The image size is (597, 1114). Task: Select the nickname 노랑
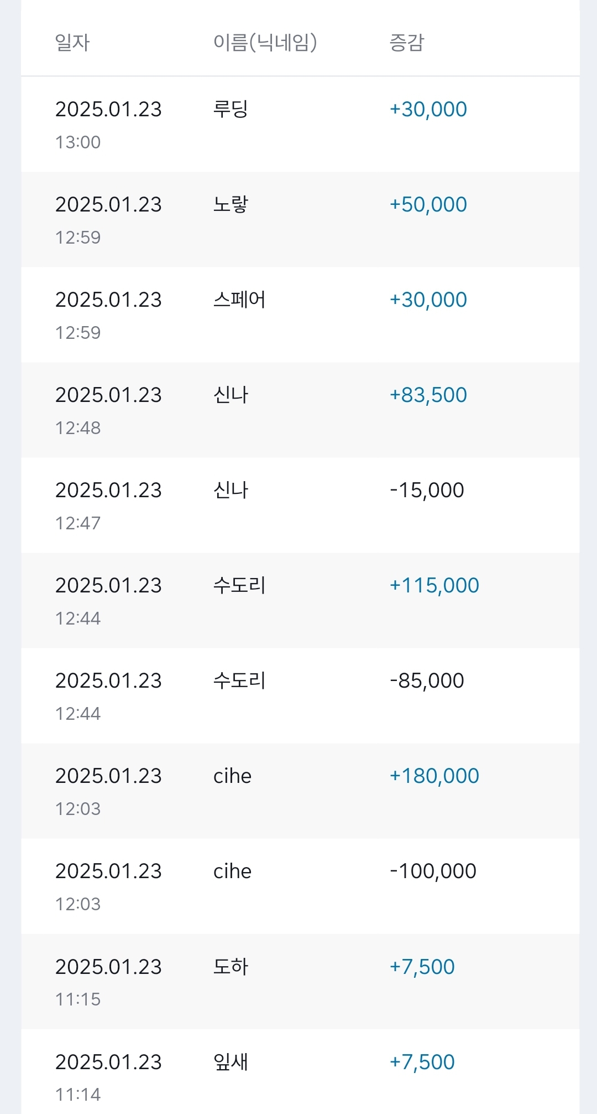point(231,204)
